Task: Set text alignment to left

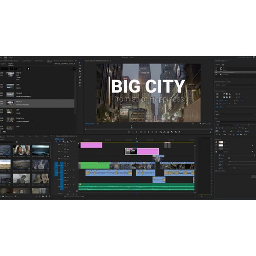Action: [217, 128]
